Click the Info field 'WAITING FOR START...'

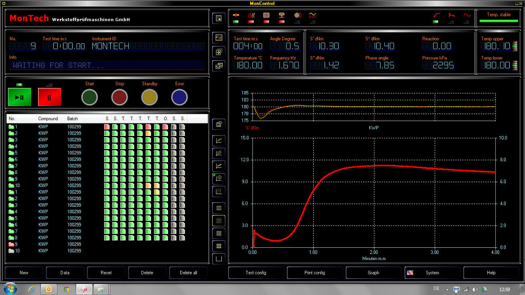pyautogui.click(x=107, y=65)
